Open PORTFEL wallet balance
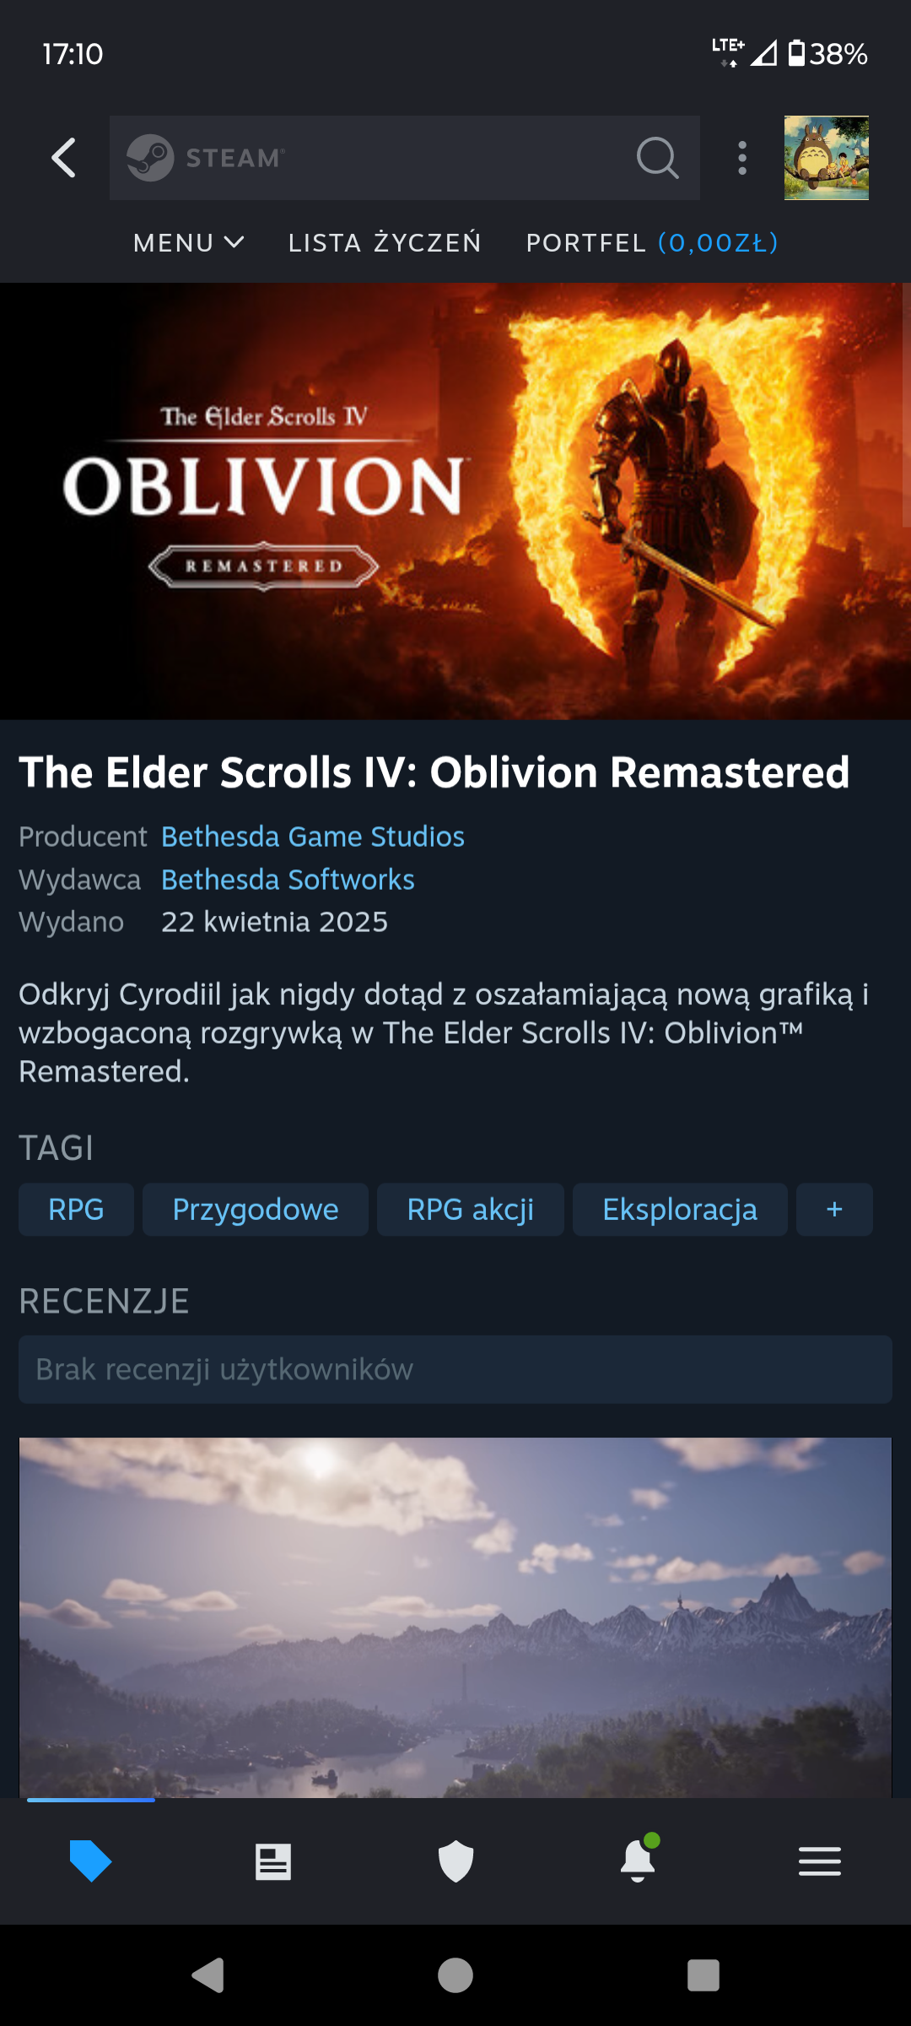911x2026 pixels. coord(652,243)
